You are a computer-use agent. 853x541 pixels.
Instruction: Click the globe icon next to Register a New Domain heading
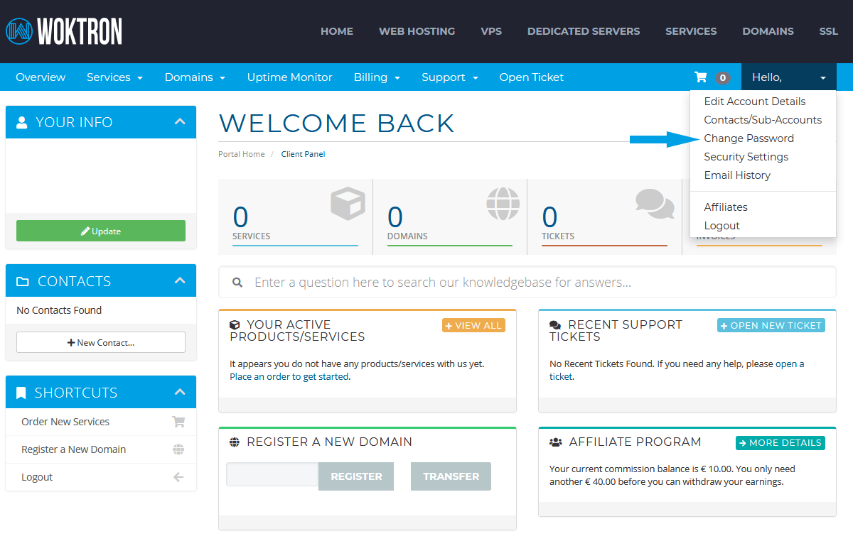pyautogui.click(x=235, y=442)
